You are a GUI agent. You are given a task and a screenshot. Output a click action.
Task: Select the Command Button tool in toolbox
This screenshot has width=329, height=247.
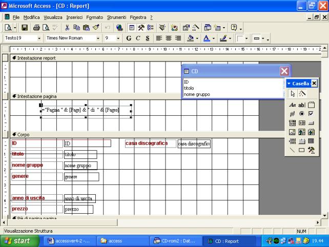[311, 123]
